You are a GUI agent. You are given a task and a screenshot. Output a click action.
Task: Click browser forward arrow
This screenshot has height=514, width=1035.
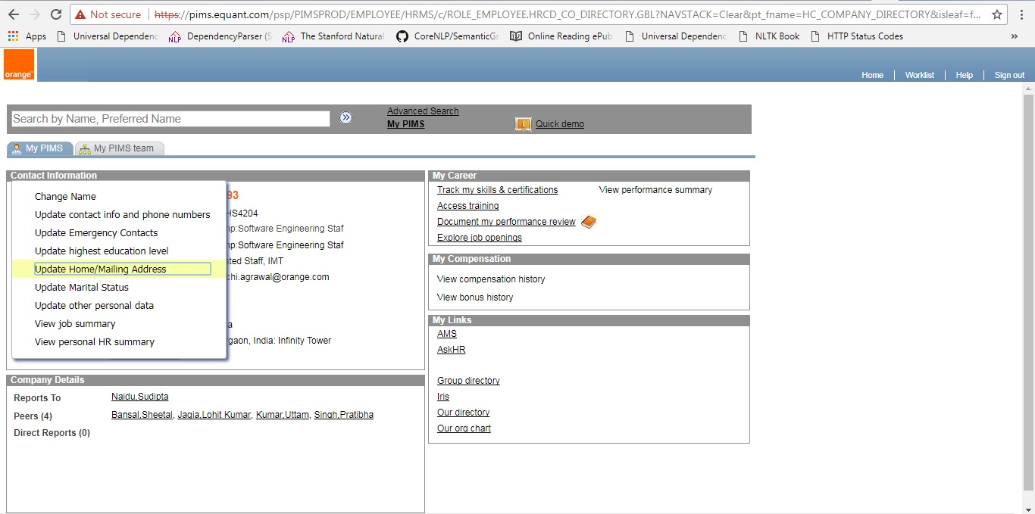[34, 14]
